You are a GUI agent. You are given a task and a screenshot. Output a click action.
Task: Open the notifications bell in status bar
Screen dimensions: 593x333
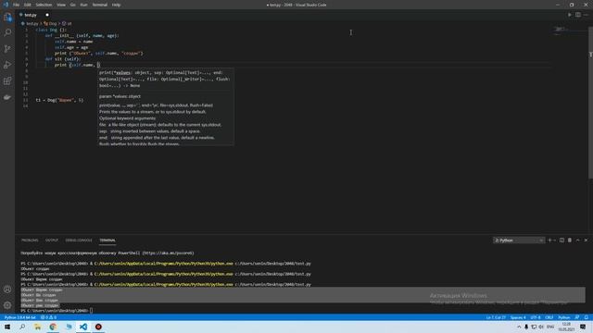coord(586,317)
